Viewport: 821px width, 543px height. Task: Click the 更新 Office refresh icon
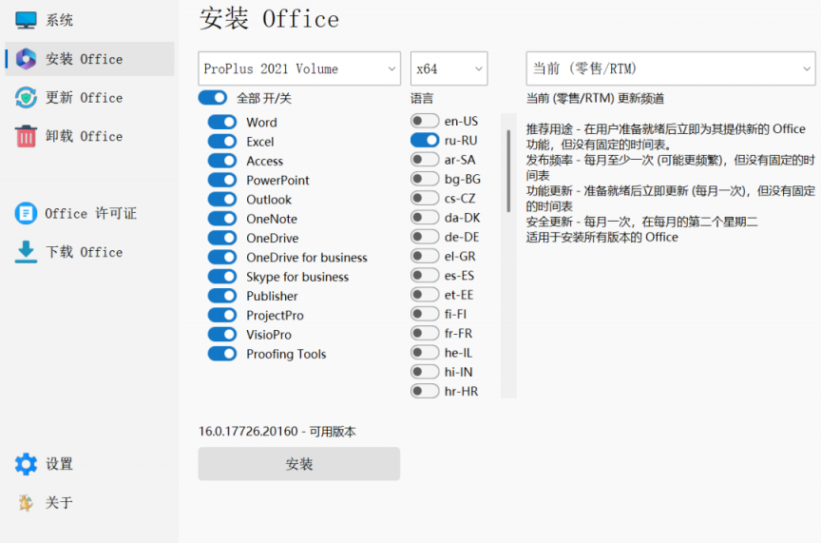[x=26, y=98]
